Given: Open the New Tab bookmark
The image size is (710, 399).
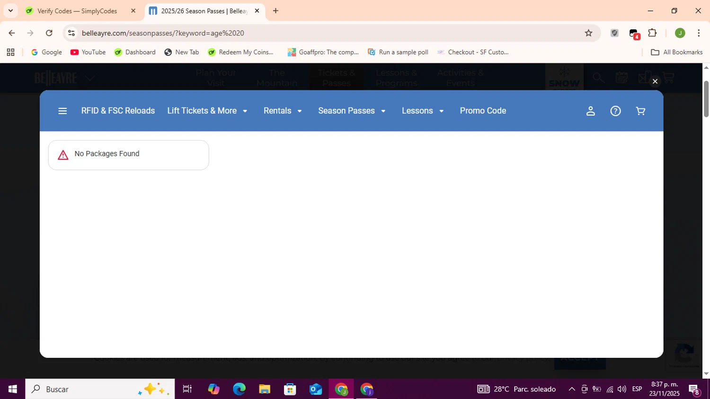Looking at the screenshot, I should pyautogui.click(x=182, y=52).
